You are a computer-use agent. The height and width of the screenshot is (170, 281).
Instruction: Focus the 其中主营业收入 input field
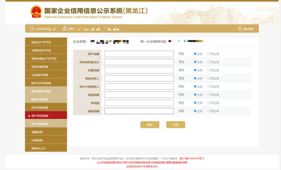pyautogui.click(x=139, y=86)
